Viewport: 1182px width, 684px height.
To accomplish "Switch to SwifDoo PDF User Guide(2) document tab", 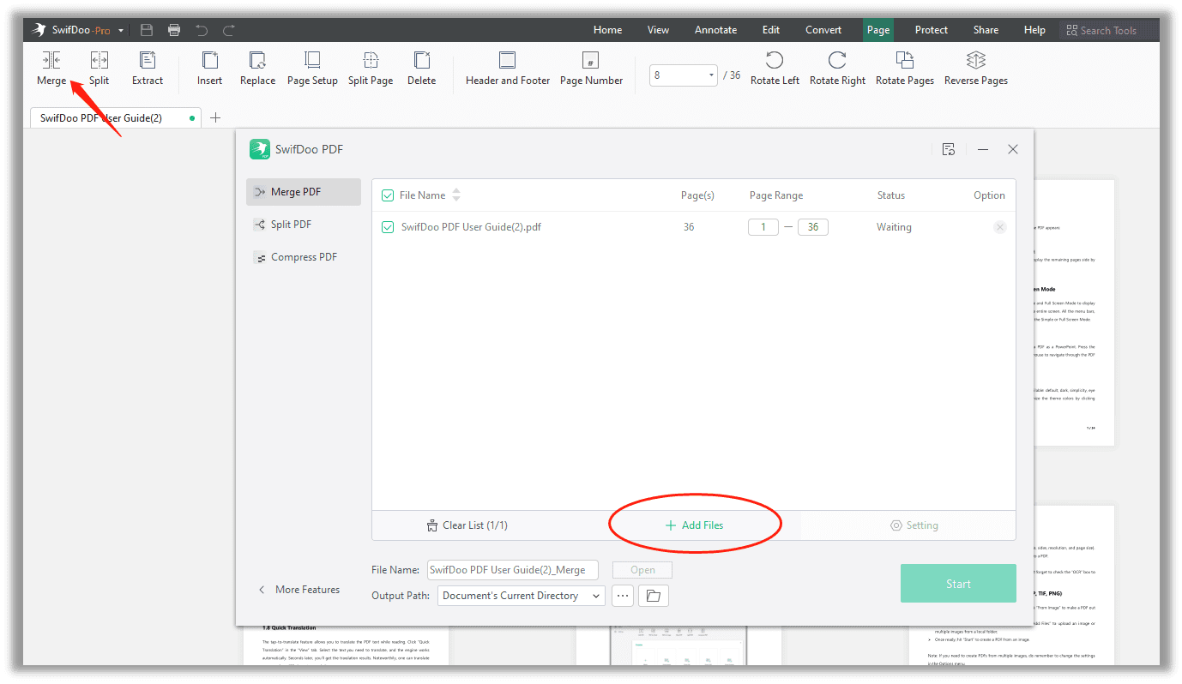I will 116,118.
